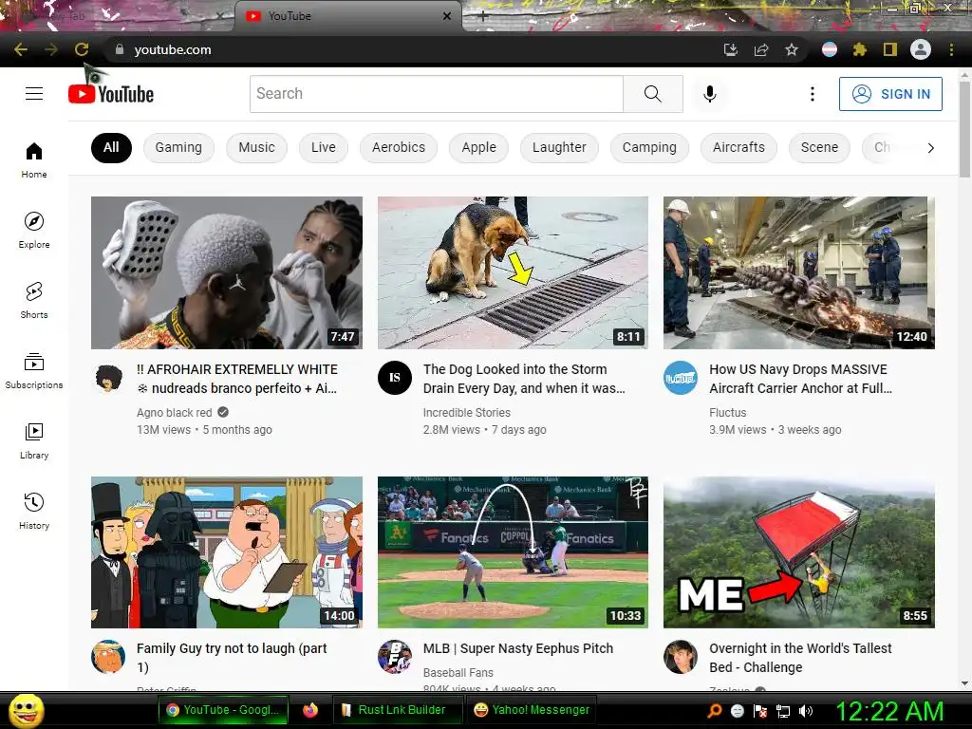Screen dimensions: 972x729
Task: Open 'The Dog Looked into the Storm' title
Action: click(x=524, y=379)
